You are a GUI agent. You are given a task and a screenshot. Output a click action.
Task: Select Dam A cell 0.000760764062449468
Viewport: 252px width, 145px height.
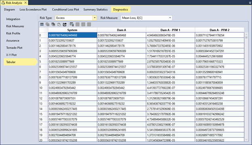click(122, 35)
